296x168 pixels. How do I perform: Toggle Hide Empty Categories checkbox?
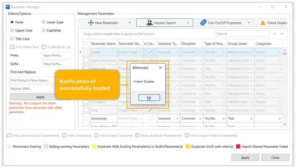[96, 135]
